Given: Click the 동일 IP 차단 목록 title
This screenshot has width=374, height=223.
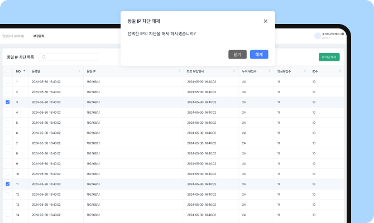Looking at the screenshot, I should pyautogui.click(x=20, y=57).
